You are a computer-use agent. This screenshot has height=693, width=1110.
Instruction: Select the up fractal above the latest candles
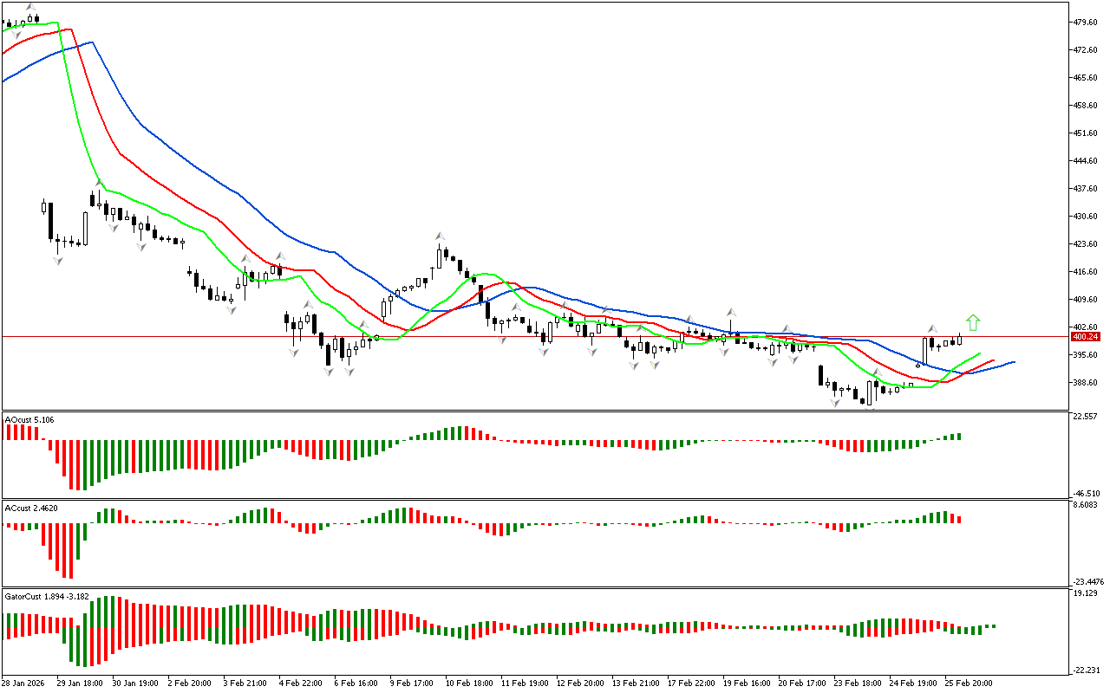pos(932,329)
